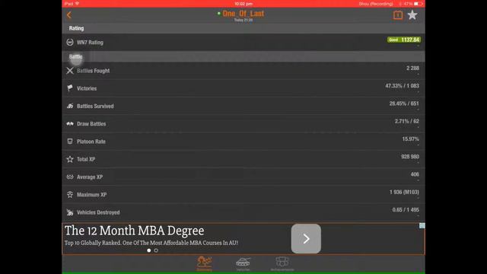Click the 47.33% / 1 083 value
Viewport: 487px width, 274px height.
403,86
